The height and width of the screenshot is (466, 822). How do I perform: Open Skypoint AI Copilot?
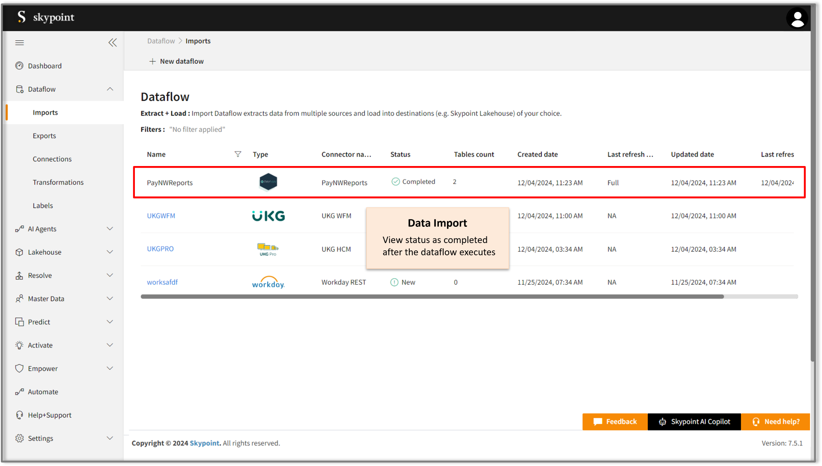pyautogui.click(x=694, y=422)
